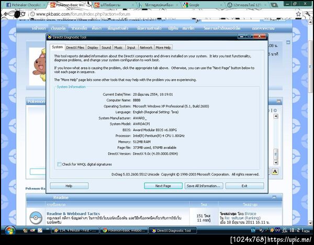Expand quick launch chevron on taskbar
This screenshot has height=245, width=314.
[x=48, y=229]
